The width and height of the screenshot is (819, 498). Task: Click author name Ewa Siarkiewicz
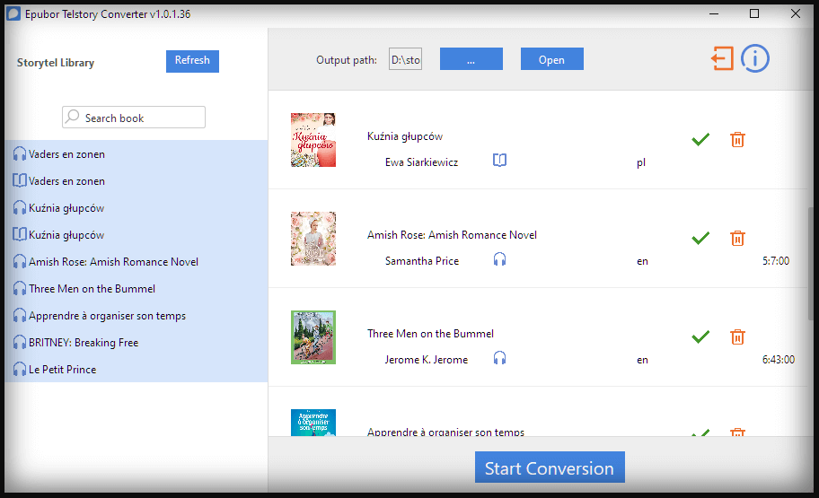click(x=421, y=162)
